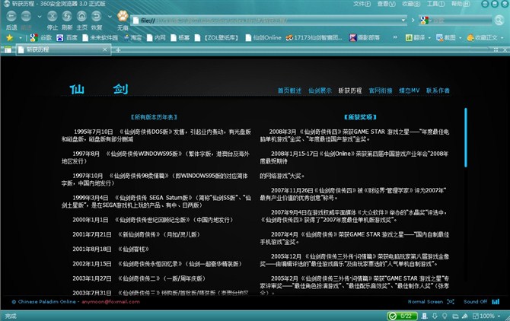Click the 0/22 ad-block status indicator

pos(402,316)
